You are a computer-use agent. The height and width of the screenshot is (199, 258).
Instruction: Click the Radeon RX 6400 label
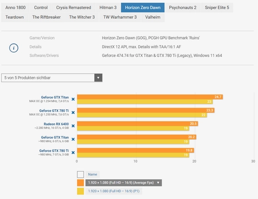click(56, 124)
